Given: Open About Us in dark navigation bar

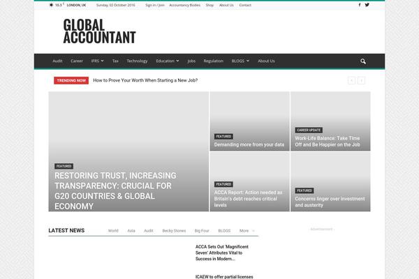Looking at the screenshot, I should (266, 61).
